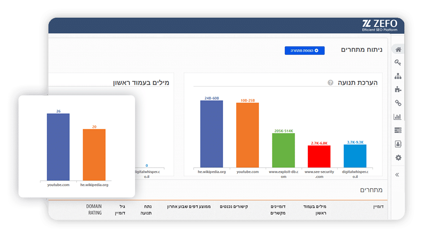
Task: Open the server rows icon in sidebar
Action: pyautogui.click(x=398, y=130)
